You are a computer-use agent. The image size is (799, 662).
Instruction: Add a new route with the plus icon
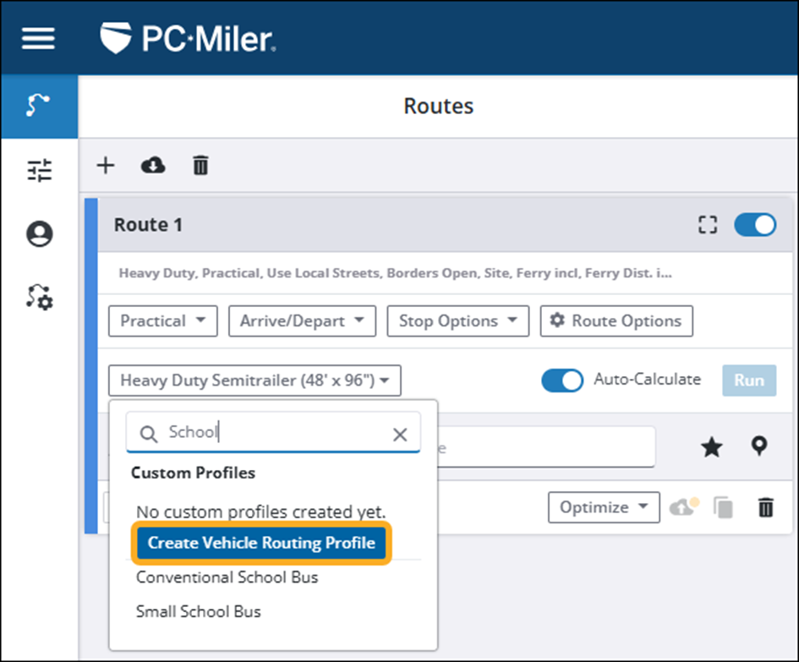click(105, 166)
